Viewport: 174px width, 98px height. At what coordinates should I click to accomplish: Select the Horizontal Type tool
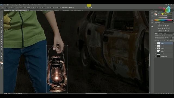(2, 49)
